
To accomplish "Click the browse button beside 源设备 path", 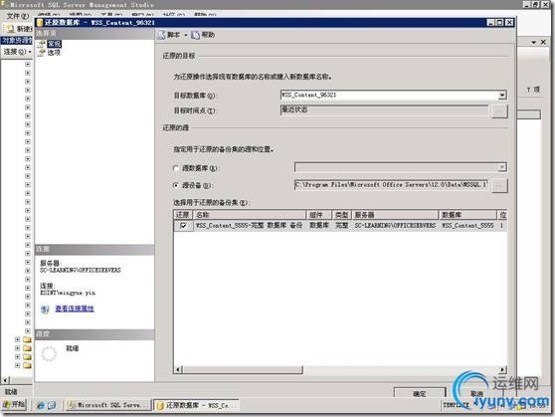I will (x=499, y=185).
